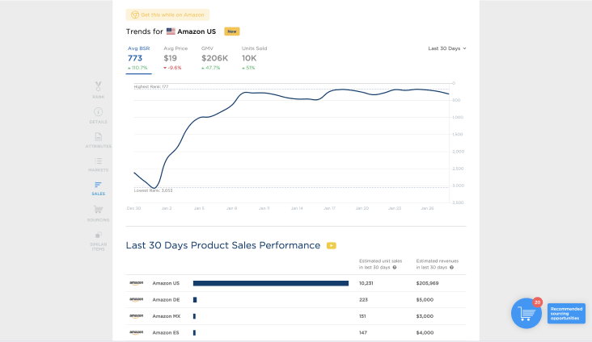Image resolution: width=592 pixels, height=342 pixels.
Task: Click the blue shopping cart floating button
Action: tap(526, 314)
